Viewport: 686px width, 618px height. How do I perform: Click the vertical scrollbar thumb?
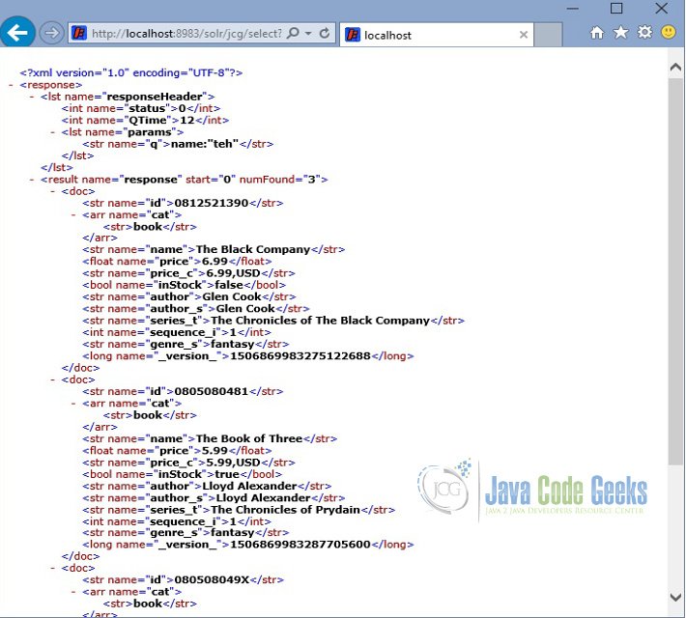[675, 271]
